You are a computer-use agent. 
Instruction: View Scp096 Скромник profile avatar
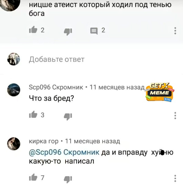pos(13,90)
